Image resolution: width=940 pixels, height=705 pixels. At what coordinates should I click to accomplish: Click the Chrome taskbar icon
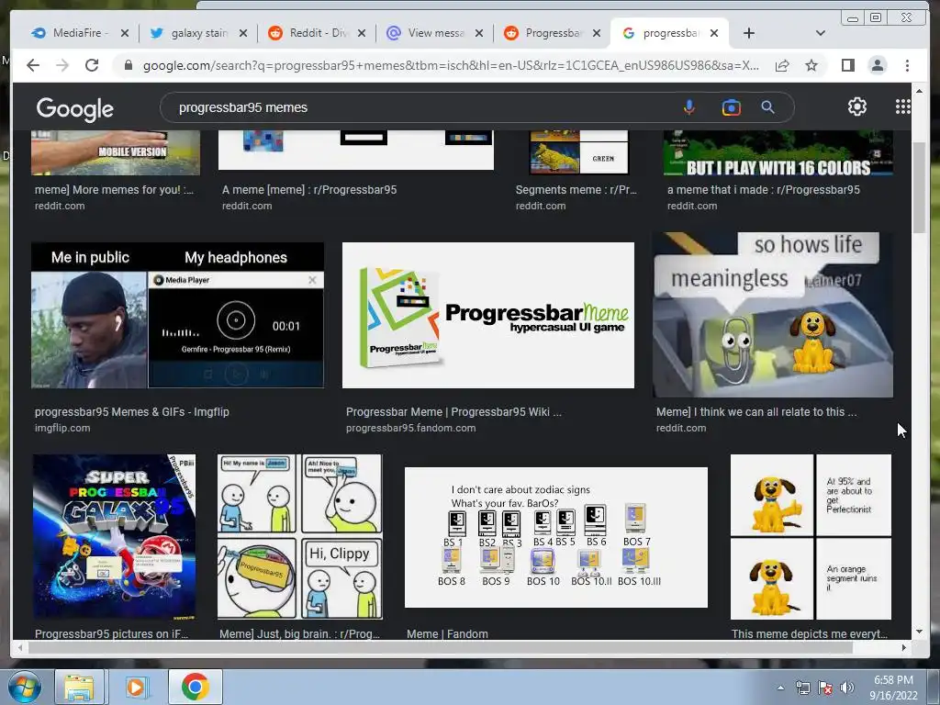195,687
